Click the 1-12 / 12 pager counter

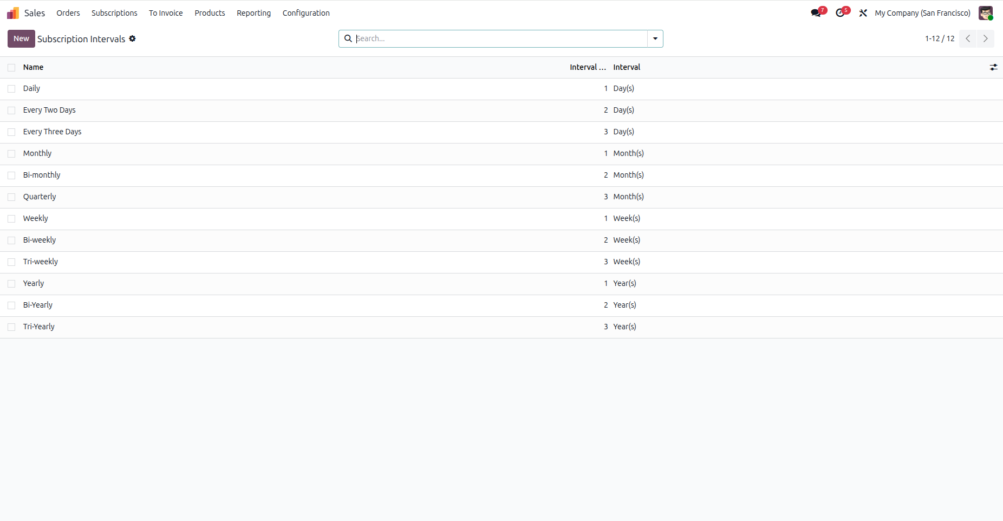point(940,38)
